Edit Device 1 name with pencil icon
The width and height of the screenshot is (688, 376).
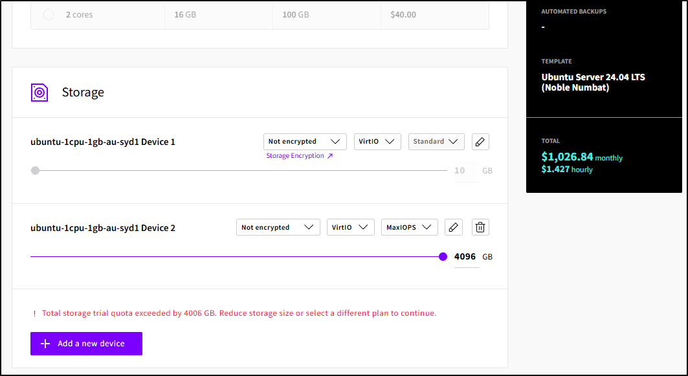pos(480,142)
